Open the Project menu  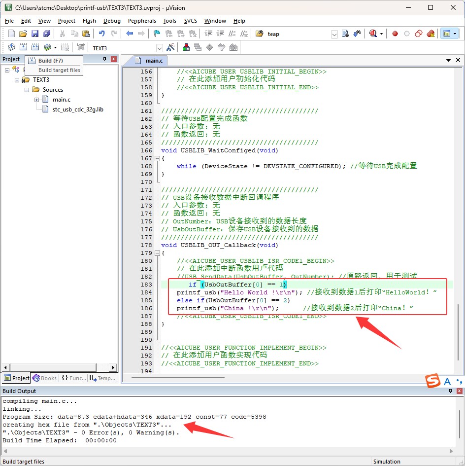[66, 21]
